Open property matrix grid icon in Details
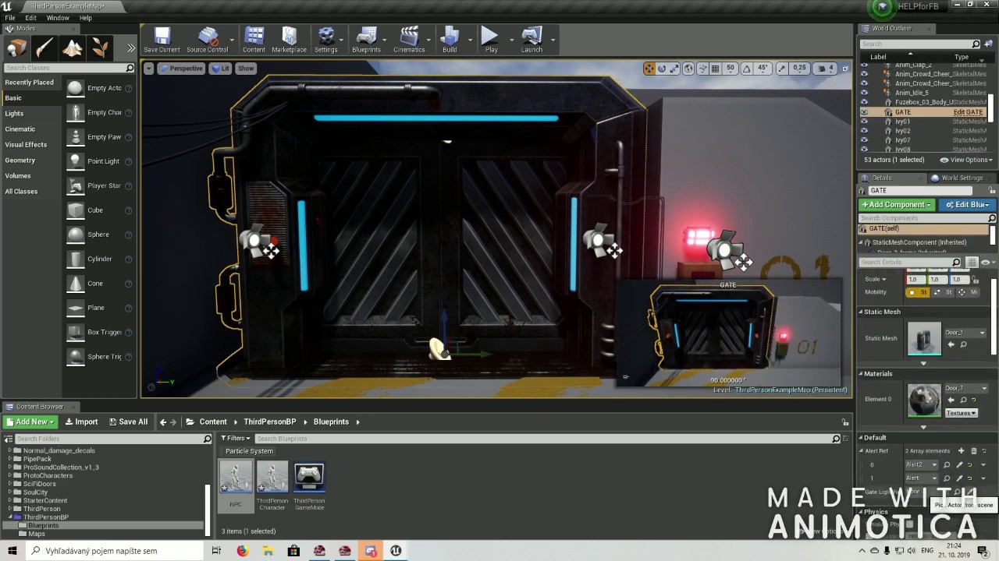The image size is (999, 561). click(972, 263)
